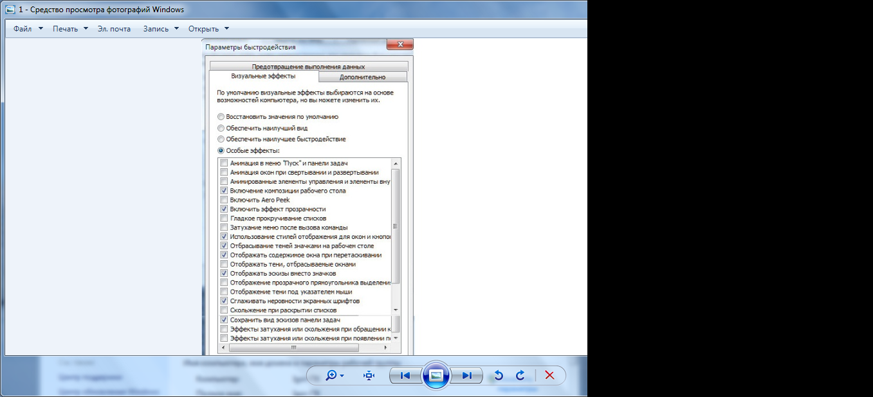
Task: Uncheck Отбрасывание теней значками на рабочем столе
Action: coord(224,246)
